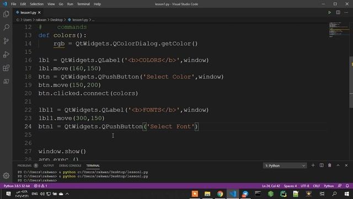Viewport: 353px width, 199px height.
Task: Click the Desktop breadcrumb segment
Action: [56, 20]
